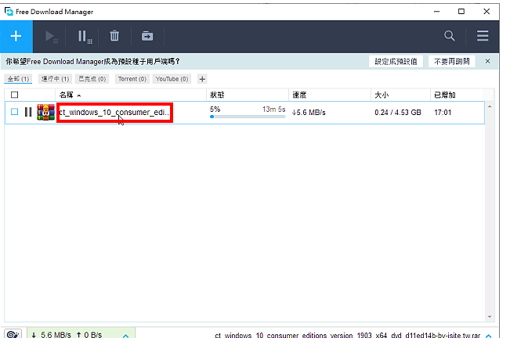
Task: Sort by 狀態 column header
Action: coord(248,95)
